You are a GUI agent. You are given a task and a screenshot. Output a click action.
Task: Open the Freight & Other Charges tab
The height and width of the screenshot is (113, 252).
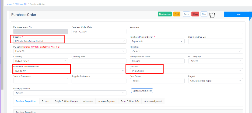[66, 101]
